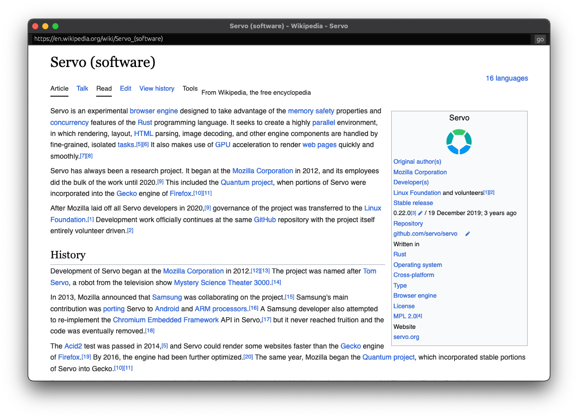
Task: Open the Tom link after named after
Action: (x=370, y=271)
